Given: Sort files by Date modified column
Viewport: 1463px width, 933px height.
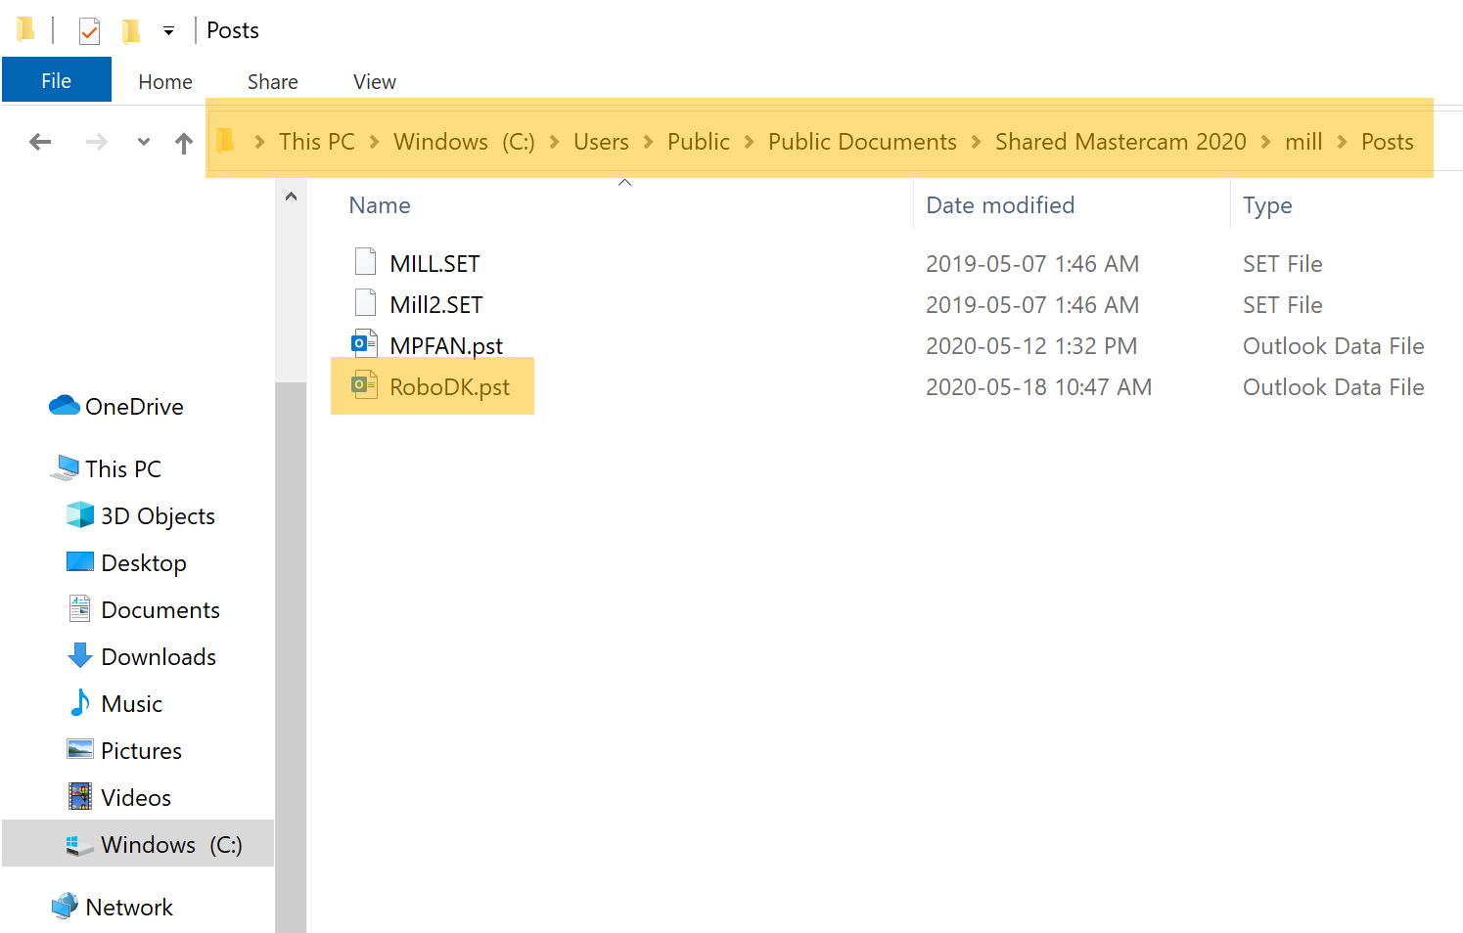Looking at the screenshot, I should pyautogui.click(x=1000, y=205).
